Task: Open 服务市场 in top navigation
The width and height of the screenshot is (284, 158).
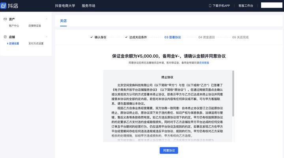Action: click(88, 6)
